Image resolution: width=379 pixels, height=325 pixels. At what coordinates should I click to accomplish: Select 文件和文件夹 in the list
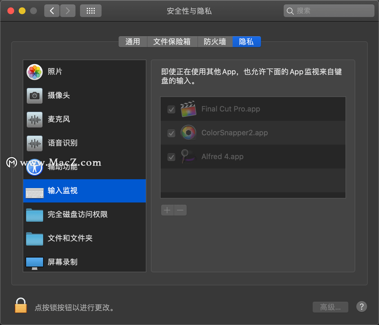point(85,238)
